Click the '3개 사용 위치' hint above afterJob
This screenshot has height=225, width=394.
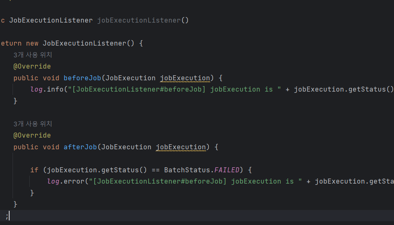[33, 124]
